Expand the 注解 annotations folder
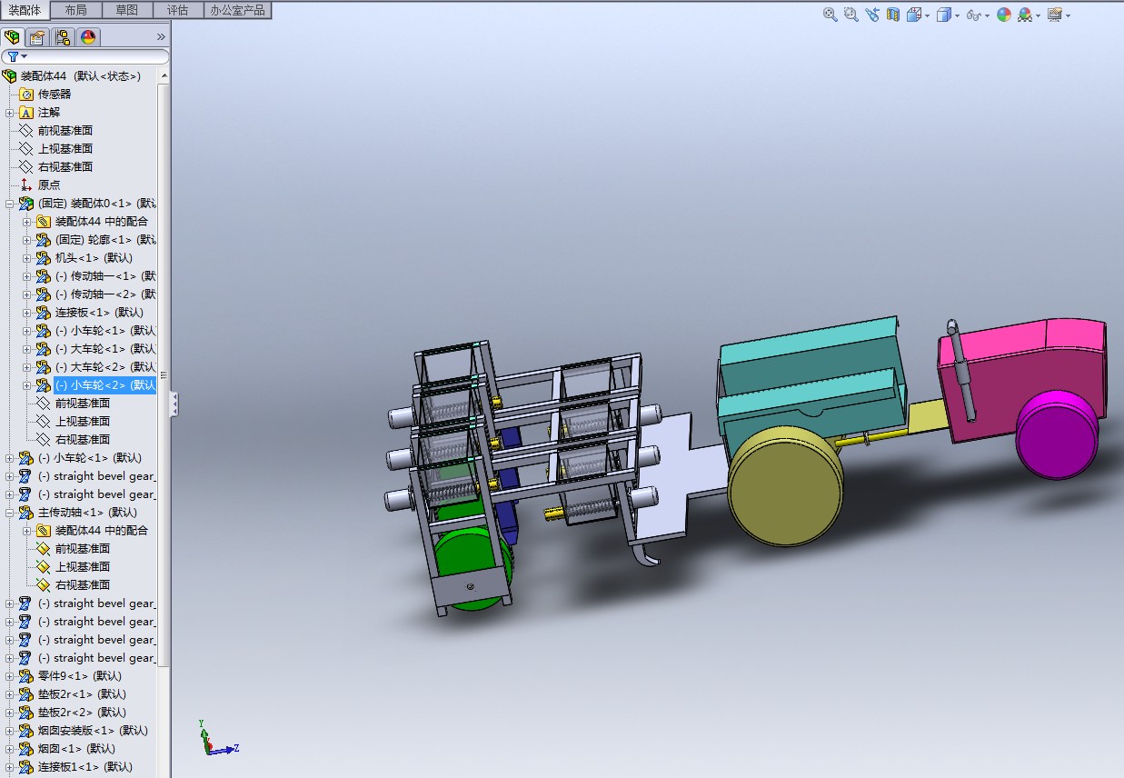 point(10,113)
